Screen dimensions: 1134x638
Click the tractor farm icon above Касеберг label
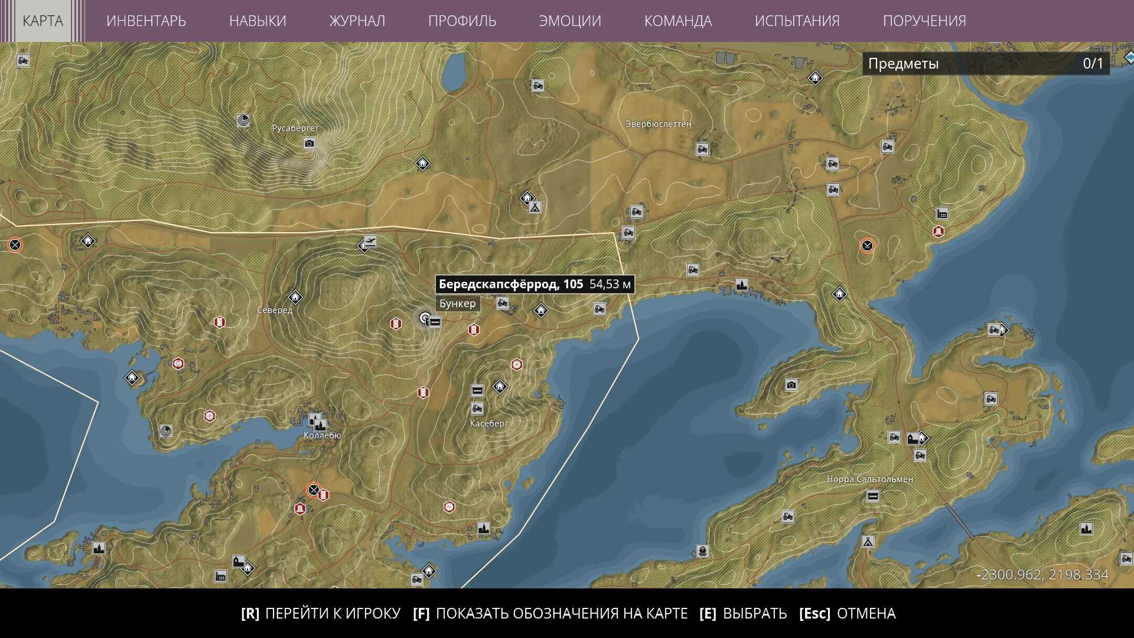(477, 408)
